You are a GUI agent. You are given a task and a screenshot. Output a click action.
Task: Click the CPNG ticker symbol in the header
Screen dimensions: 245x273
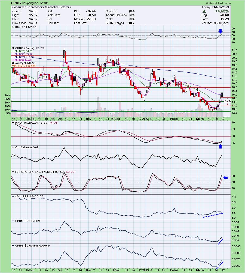click(16, 3)
